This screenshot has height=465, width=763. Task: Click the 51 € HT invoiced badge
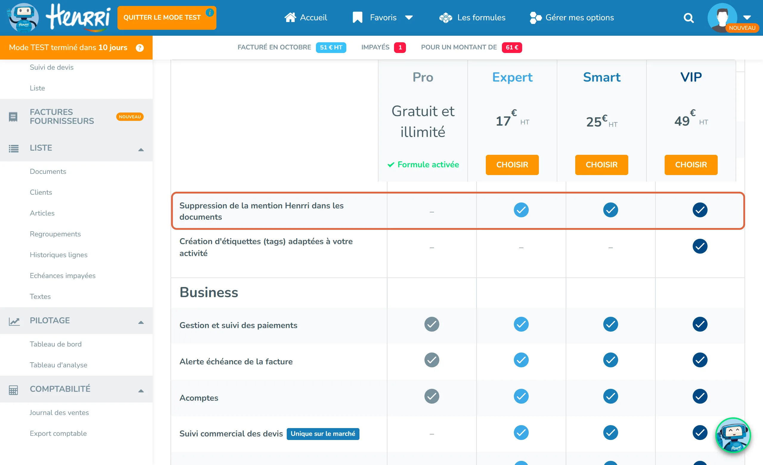(x=331, y=47)
